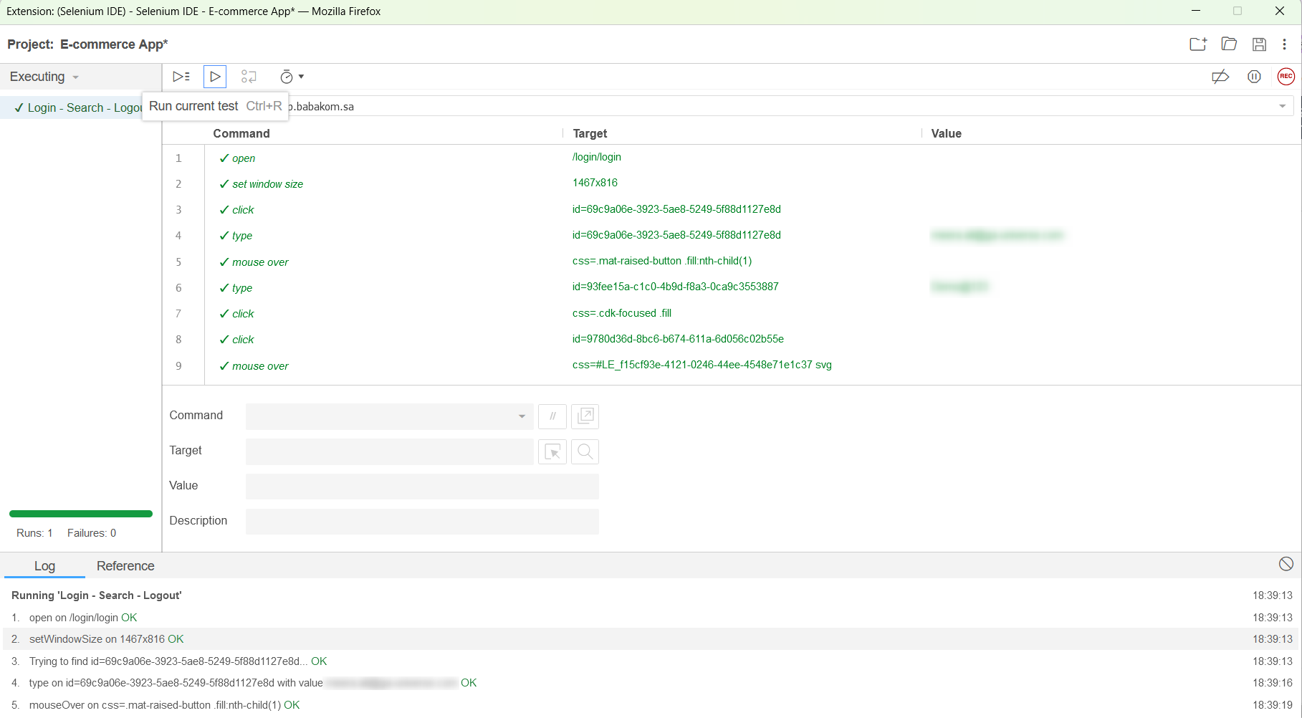Open project folder icon
The width and height of the screenshot is (1302, 718).
(x=1229, y=44)
